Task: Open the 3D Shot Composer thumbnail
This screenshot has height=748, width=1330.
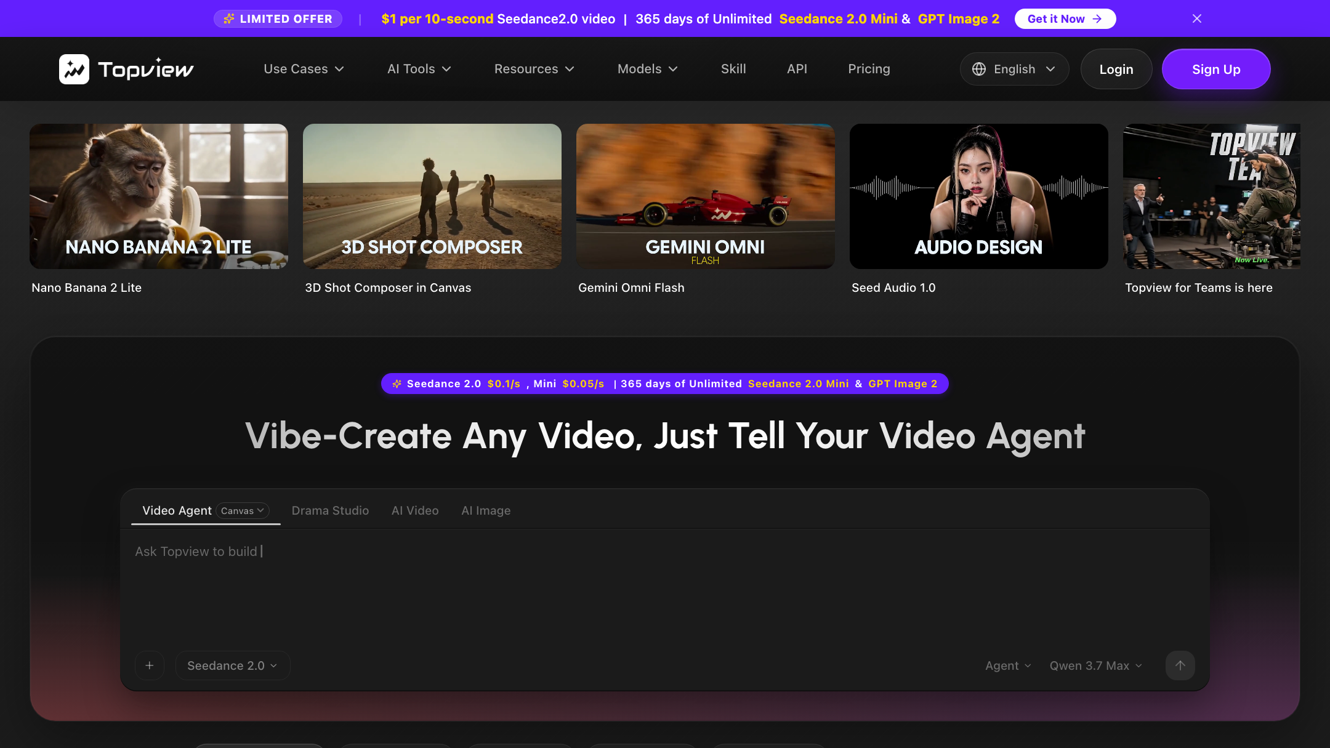Action: (x=432, y=196)
